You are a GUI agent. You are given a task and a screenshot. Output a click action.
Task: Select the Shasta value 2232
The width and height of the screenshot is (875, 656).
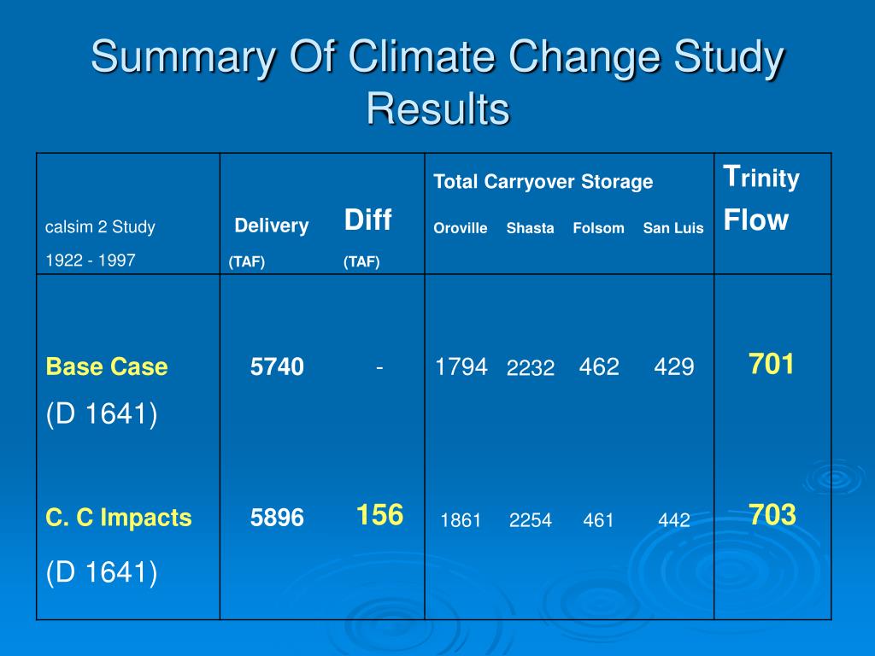coord(530,368)
